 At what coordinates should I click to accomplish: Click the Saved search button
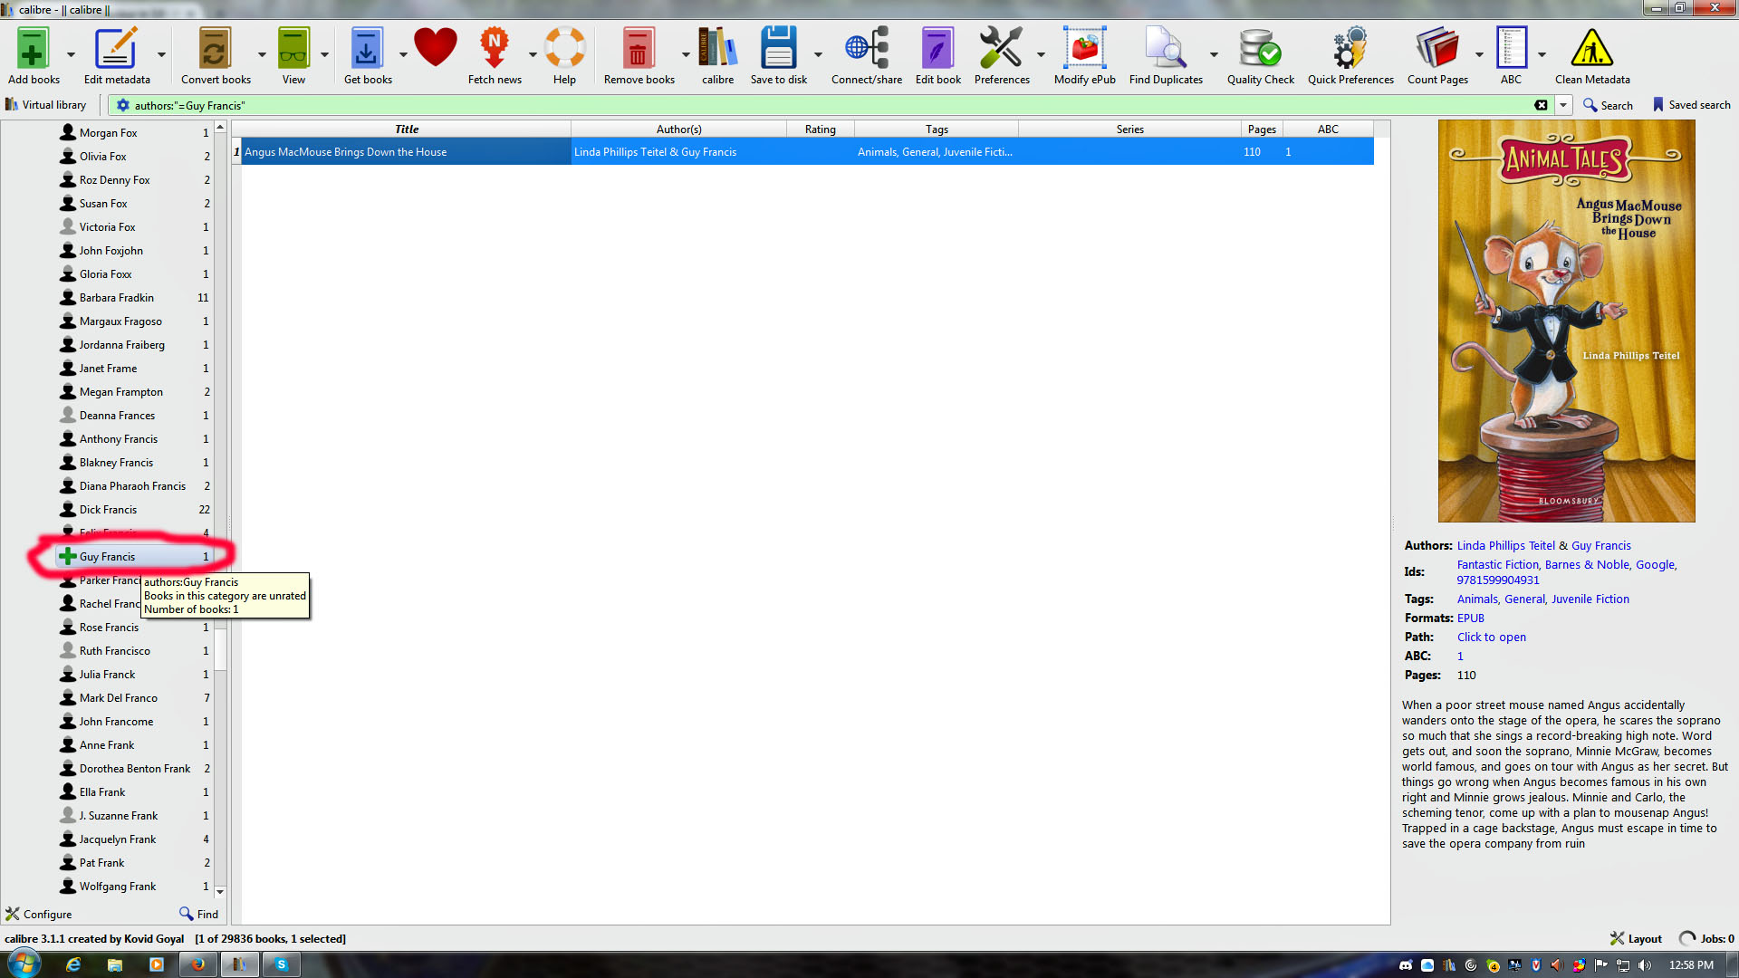(1691, 105)
